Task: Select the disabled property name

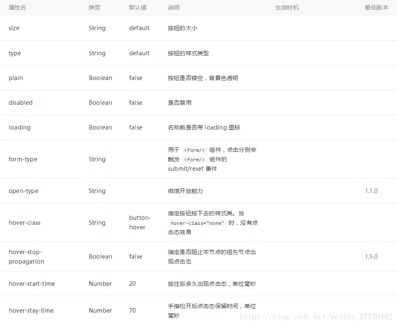Action: [x=21, y=102]
